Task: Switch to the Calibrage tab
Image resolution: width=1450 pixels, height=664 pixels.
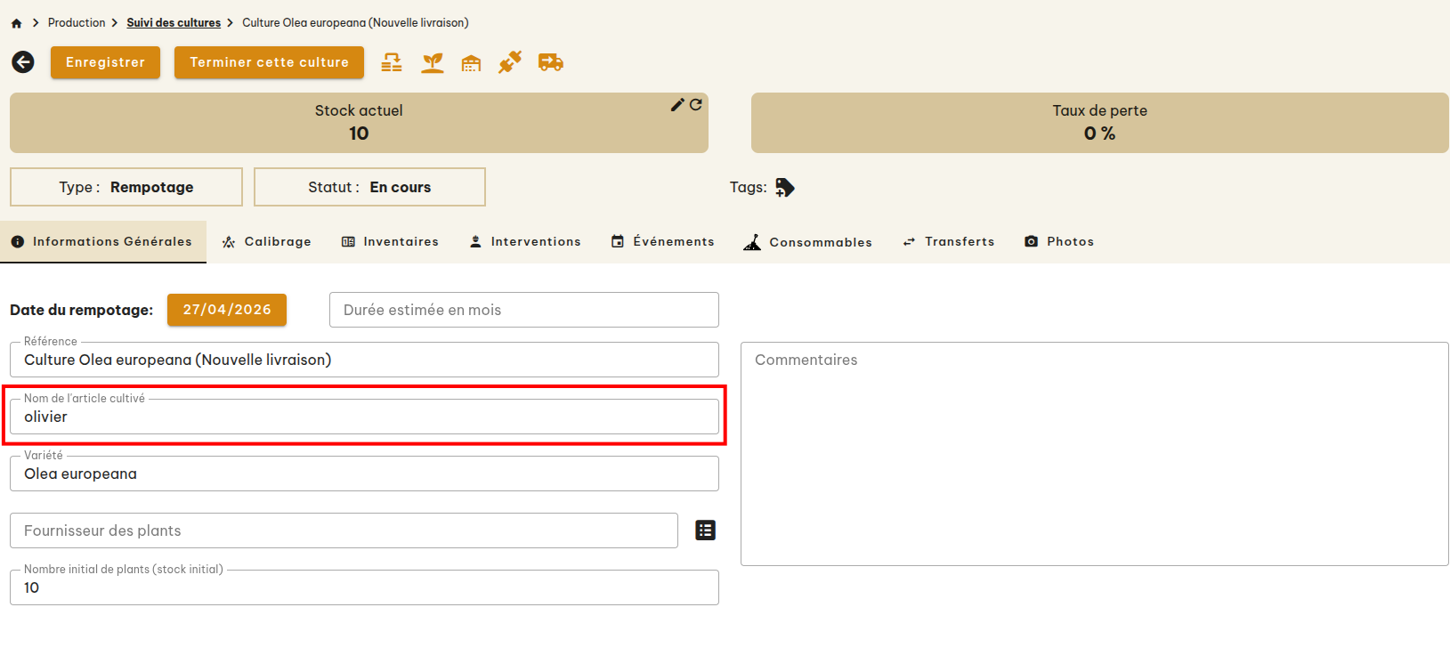Action: (267, 241)
